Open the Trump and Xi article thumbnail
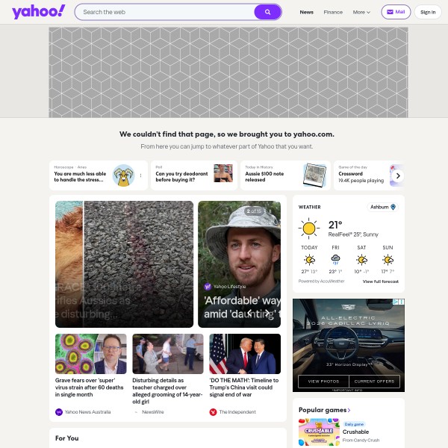448x448 pixels. point(245,354)
